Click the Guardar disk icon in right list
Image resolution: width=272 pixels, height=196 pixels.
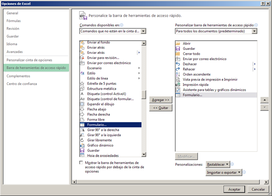pos(178,48)
